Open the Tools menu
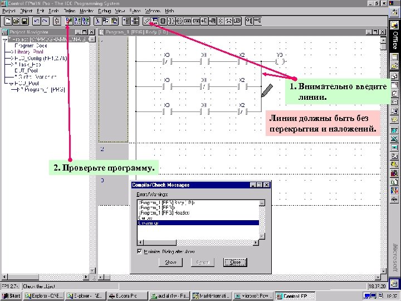The width and height of the screenshot is (401, 301). coord(53,11)
